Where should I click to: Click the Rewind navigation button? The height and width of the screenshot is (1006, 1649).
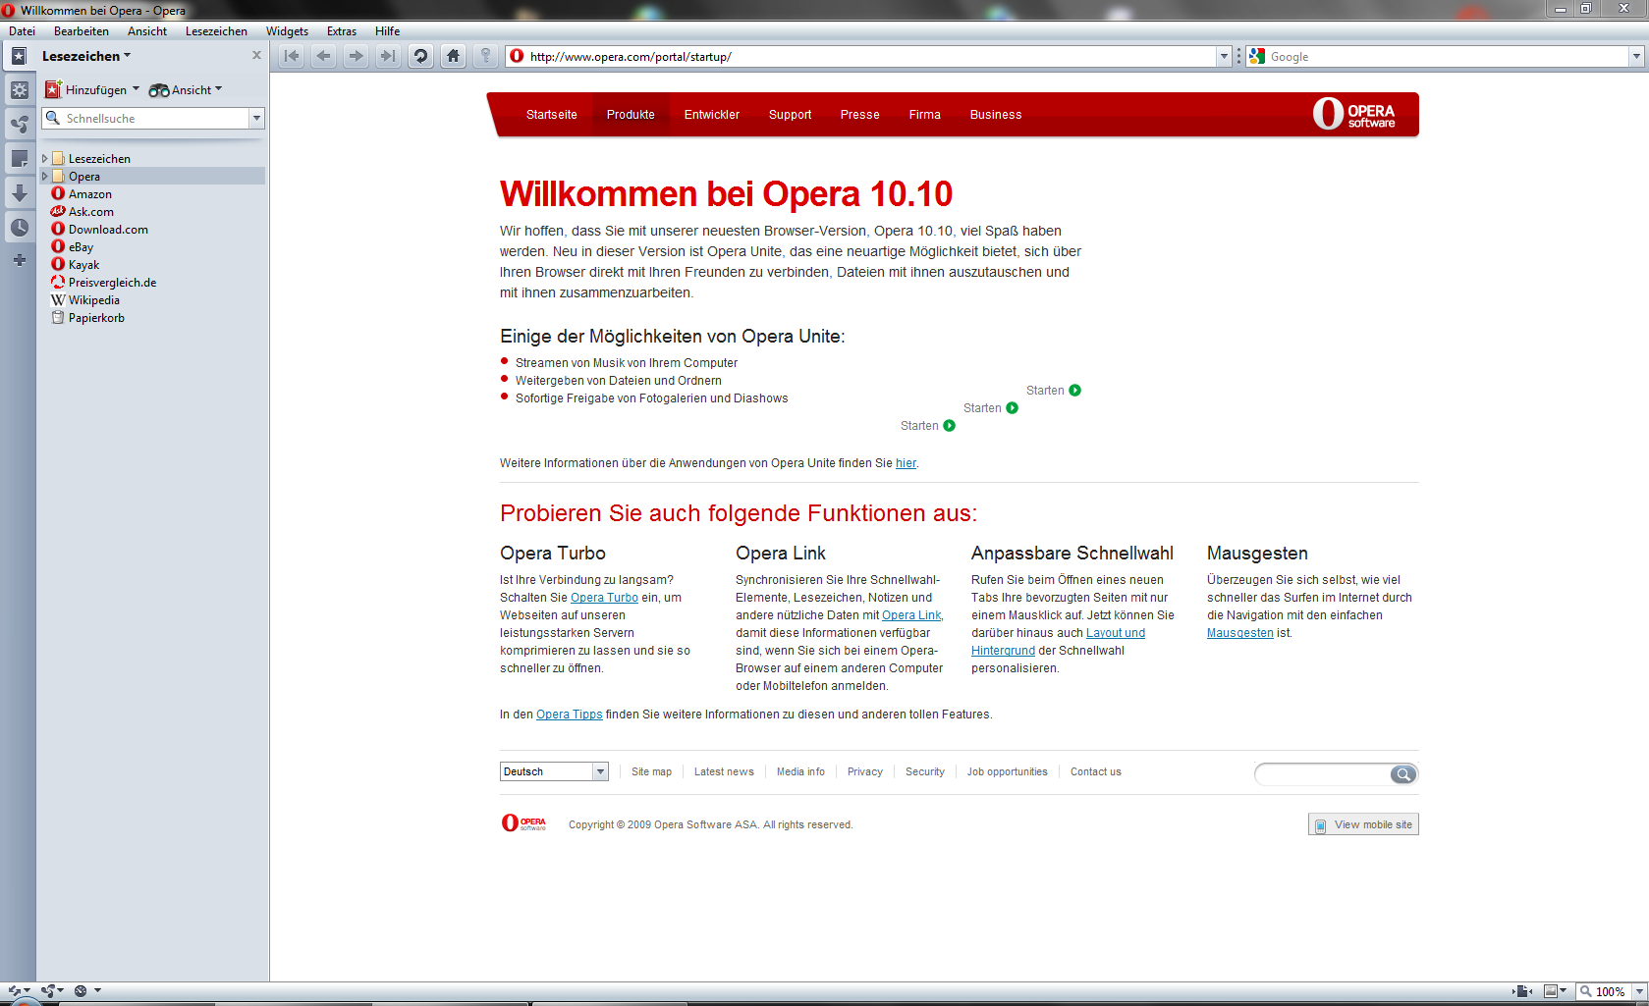(x=292, y=56)
